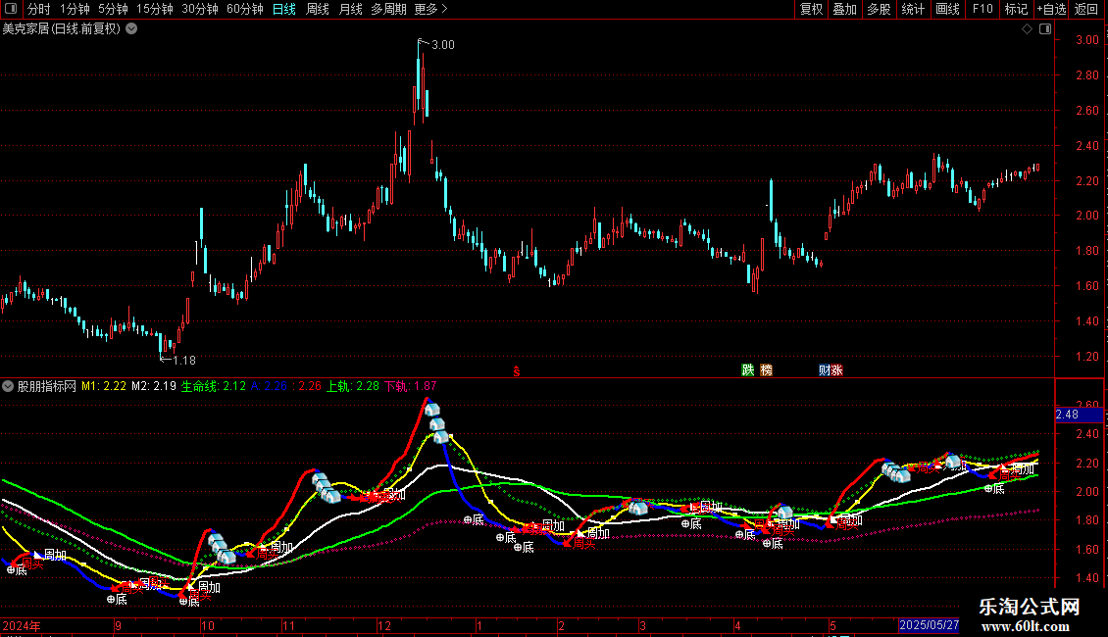
Task: Click the 生命线: 2.12 indicator value
Action: pyautogui.click(x=214, y=386)
